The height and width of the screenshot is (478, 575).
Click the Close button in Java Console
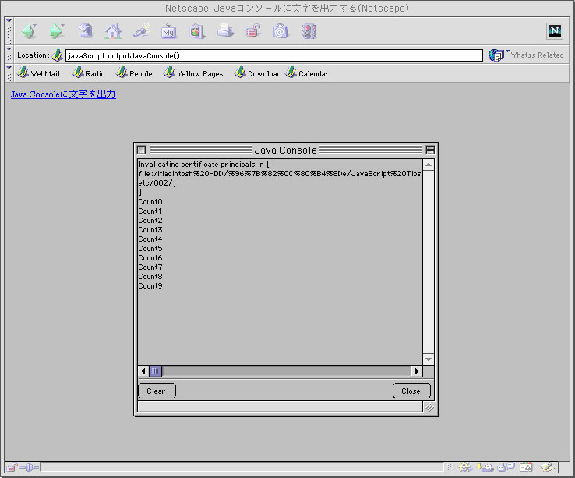tap(411, 391)
